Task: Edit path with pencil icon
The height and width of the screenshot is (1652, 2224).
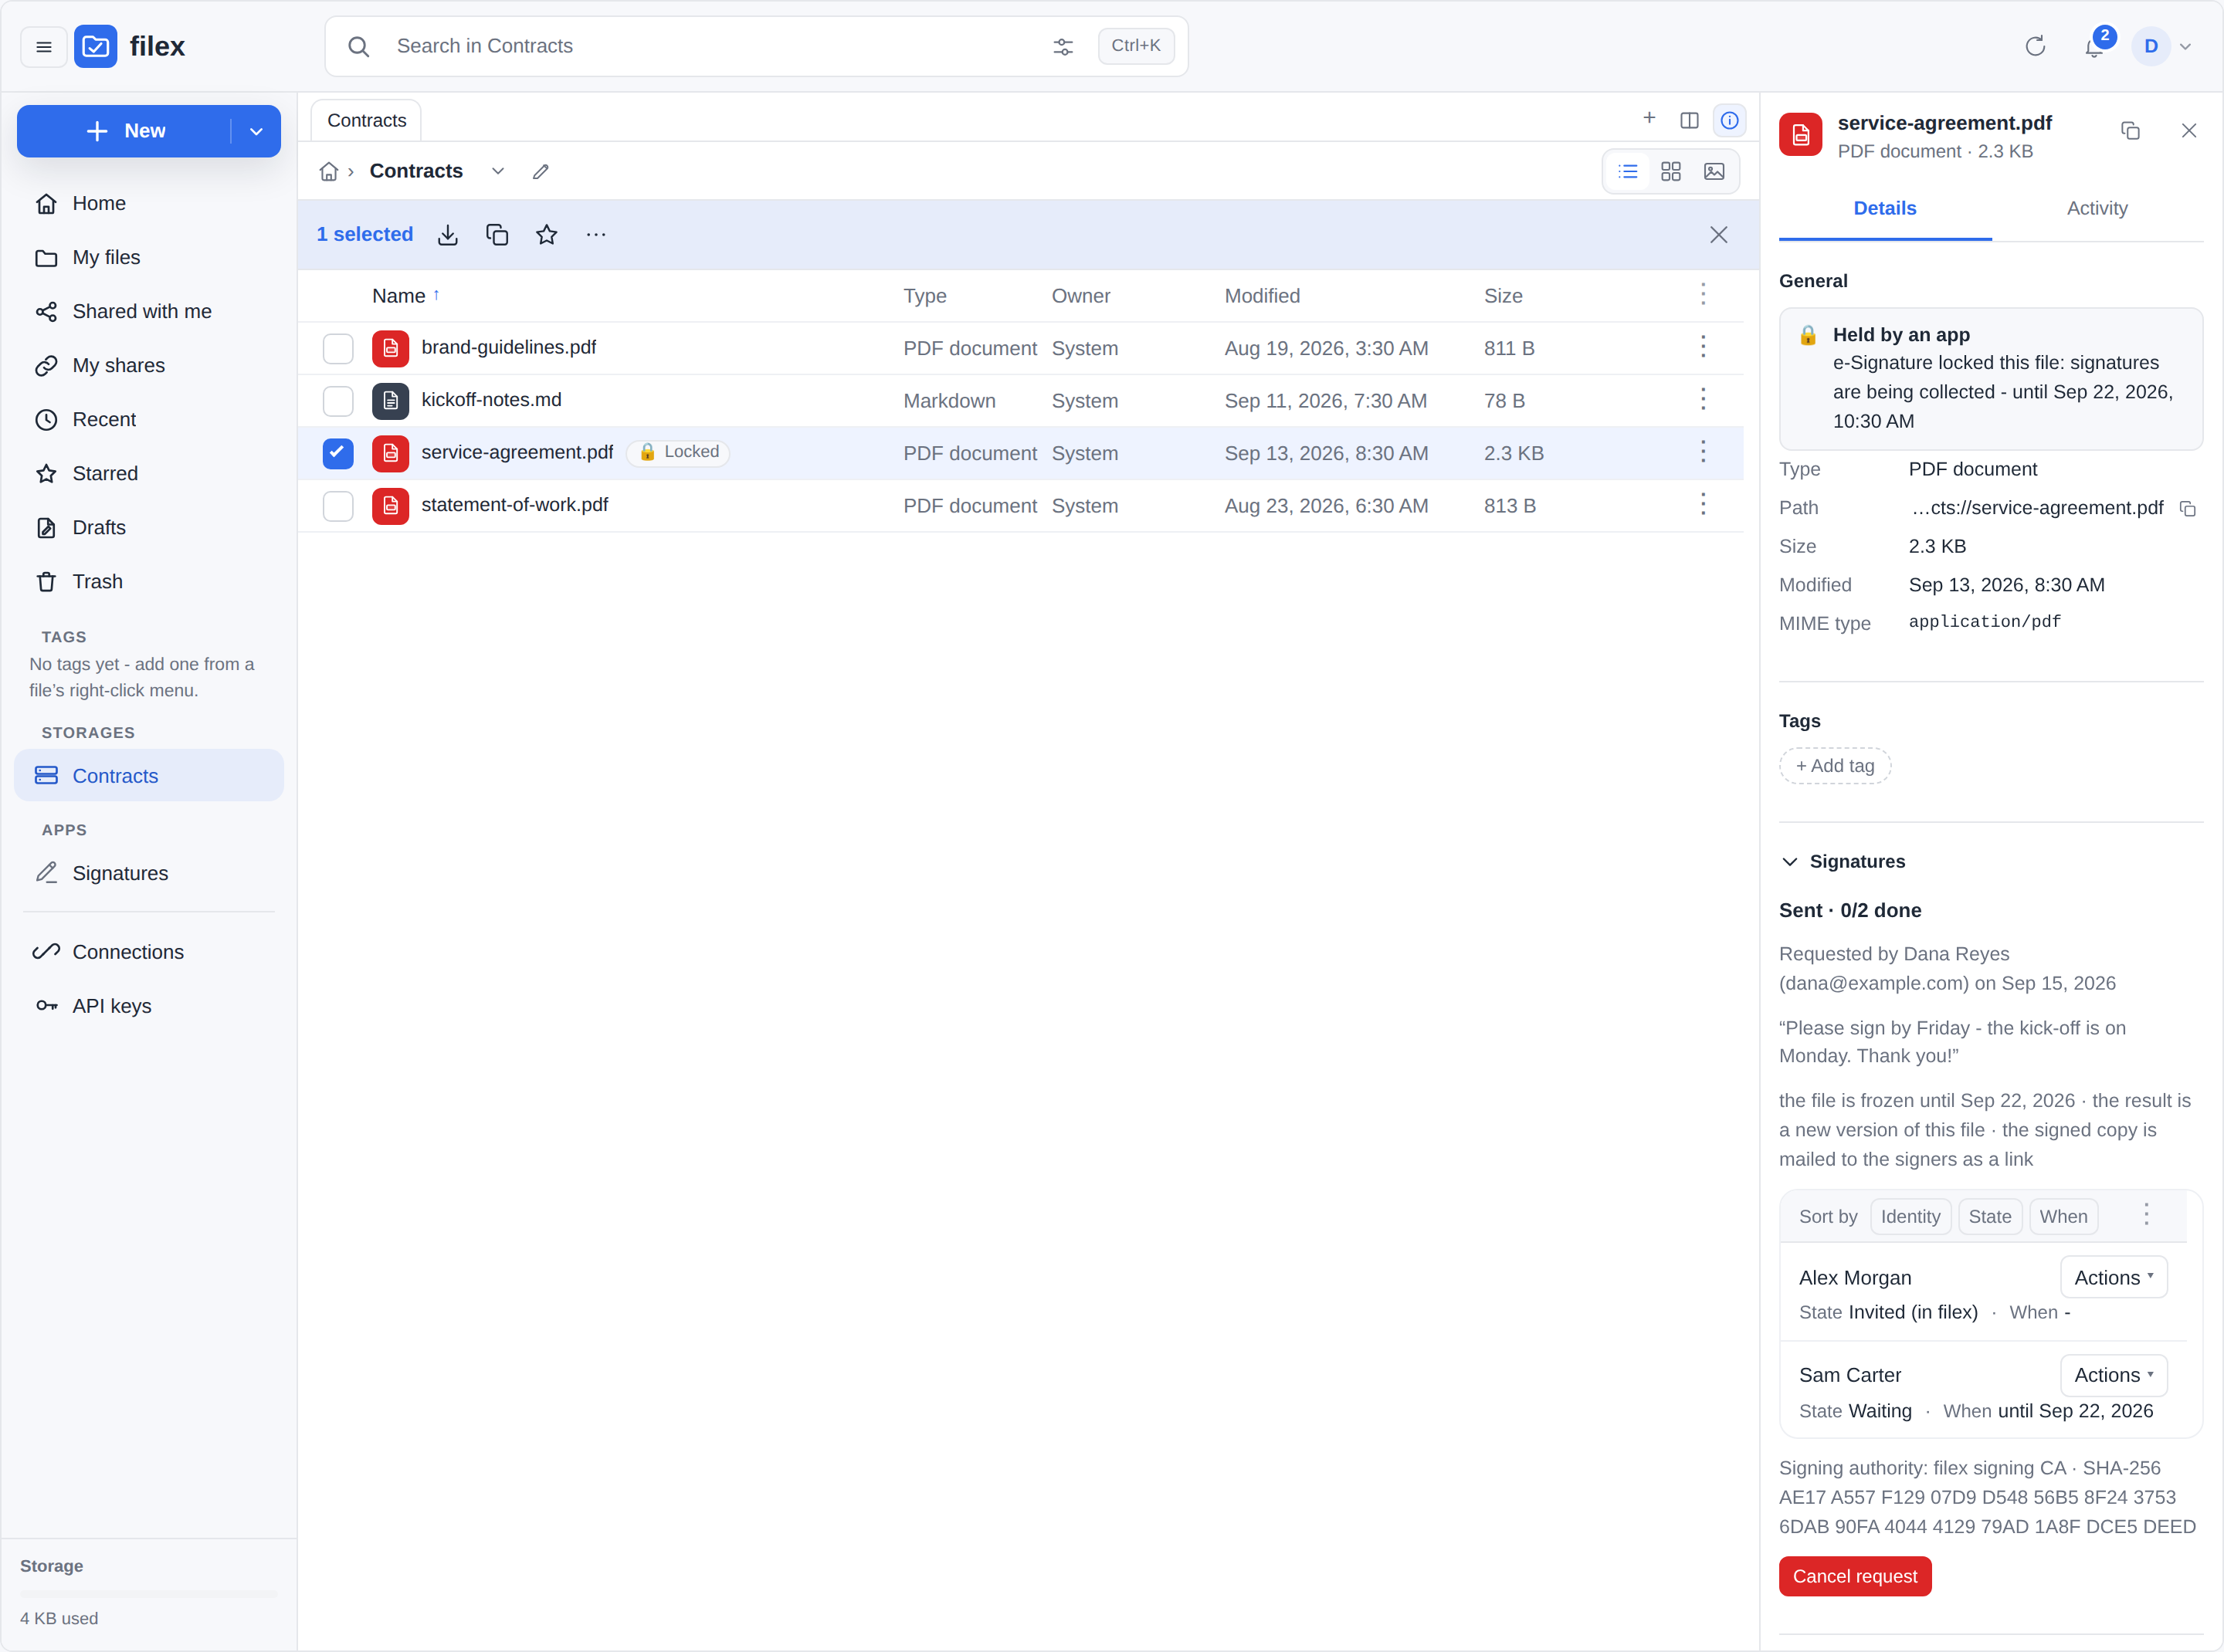Action: pos(541,171)
